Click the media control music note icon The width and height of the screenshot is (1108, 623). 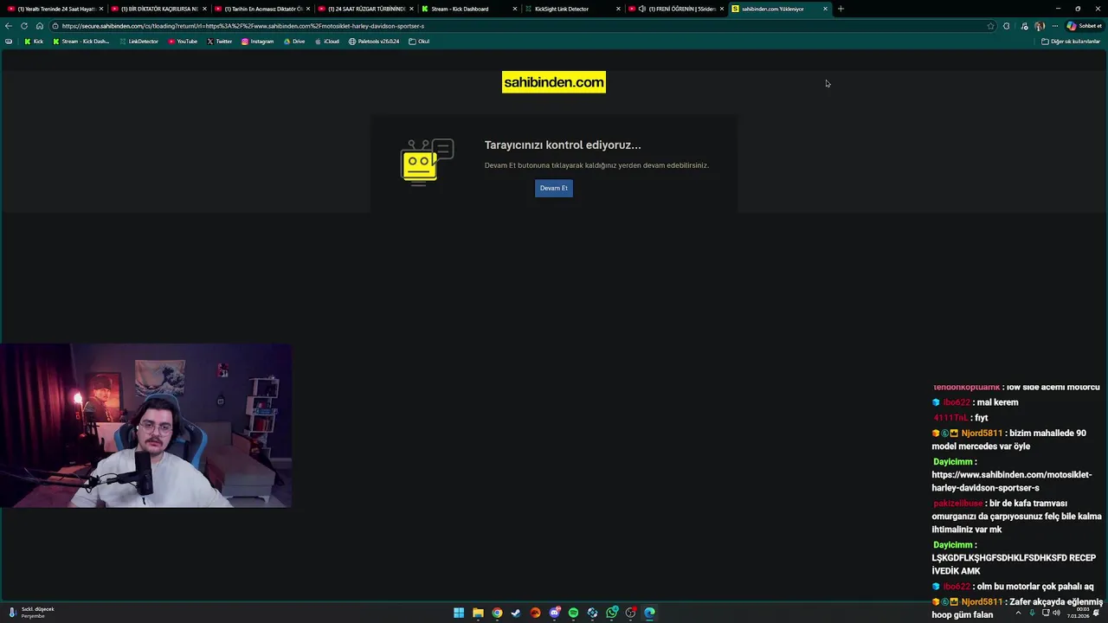1025,26
